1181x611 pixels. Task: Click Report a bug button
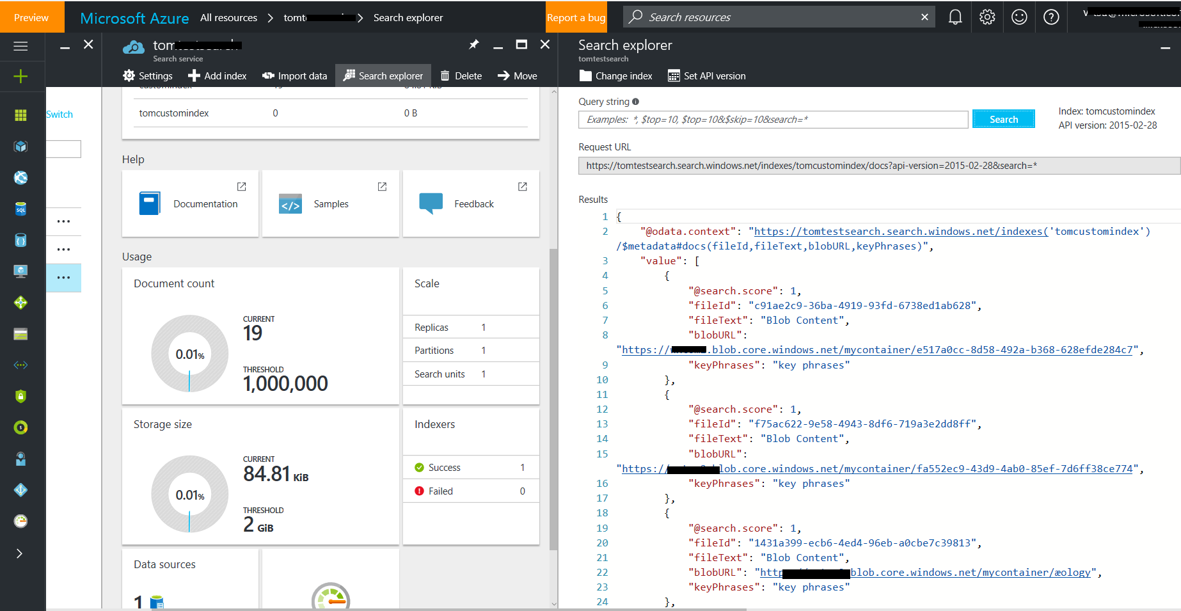[x=576, y=17]
